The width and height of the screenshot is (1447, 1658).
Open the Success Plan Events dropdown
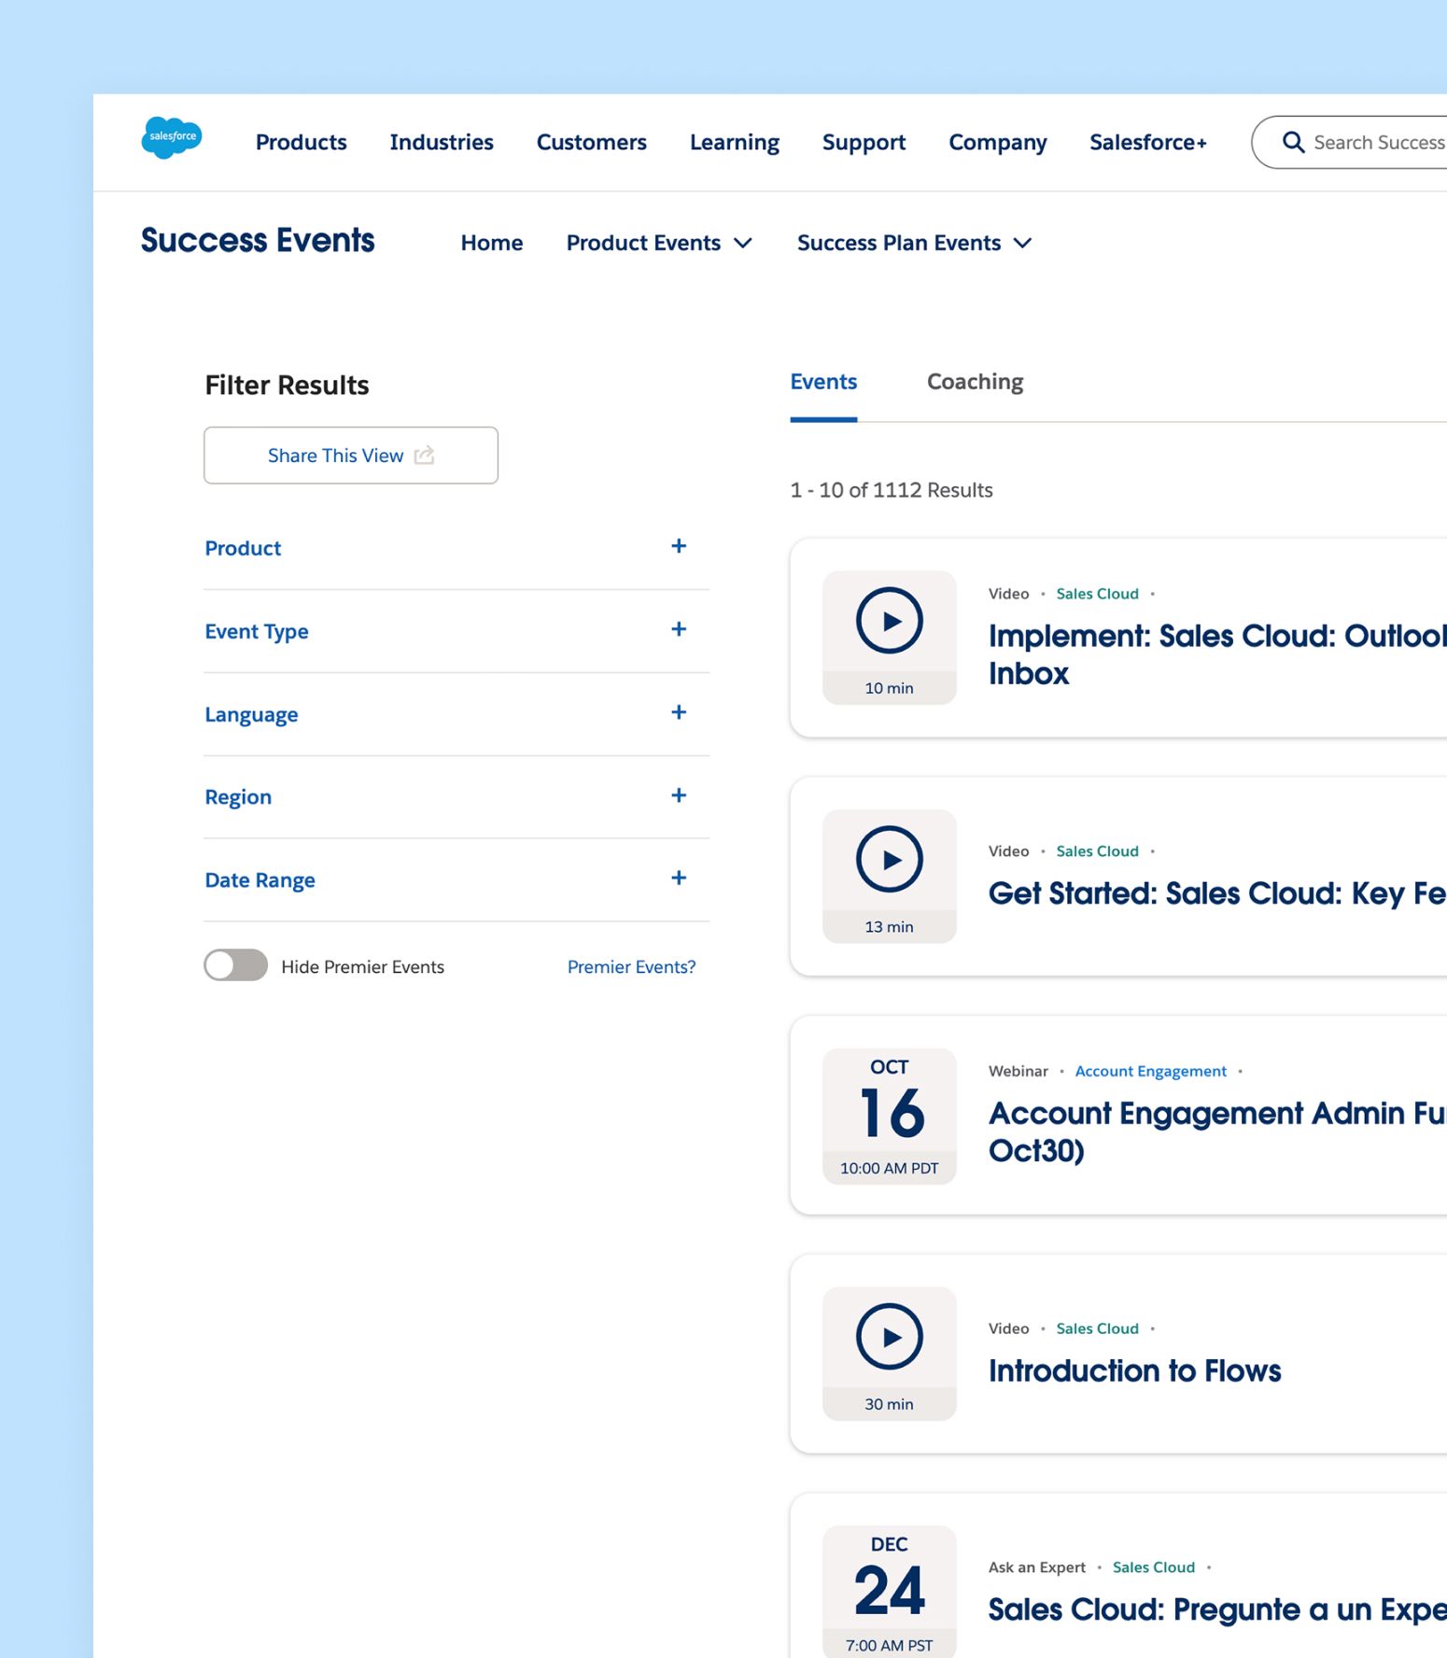tap(914, 243)
